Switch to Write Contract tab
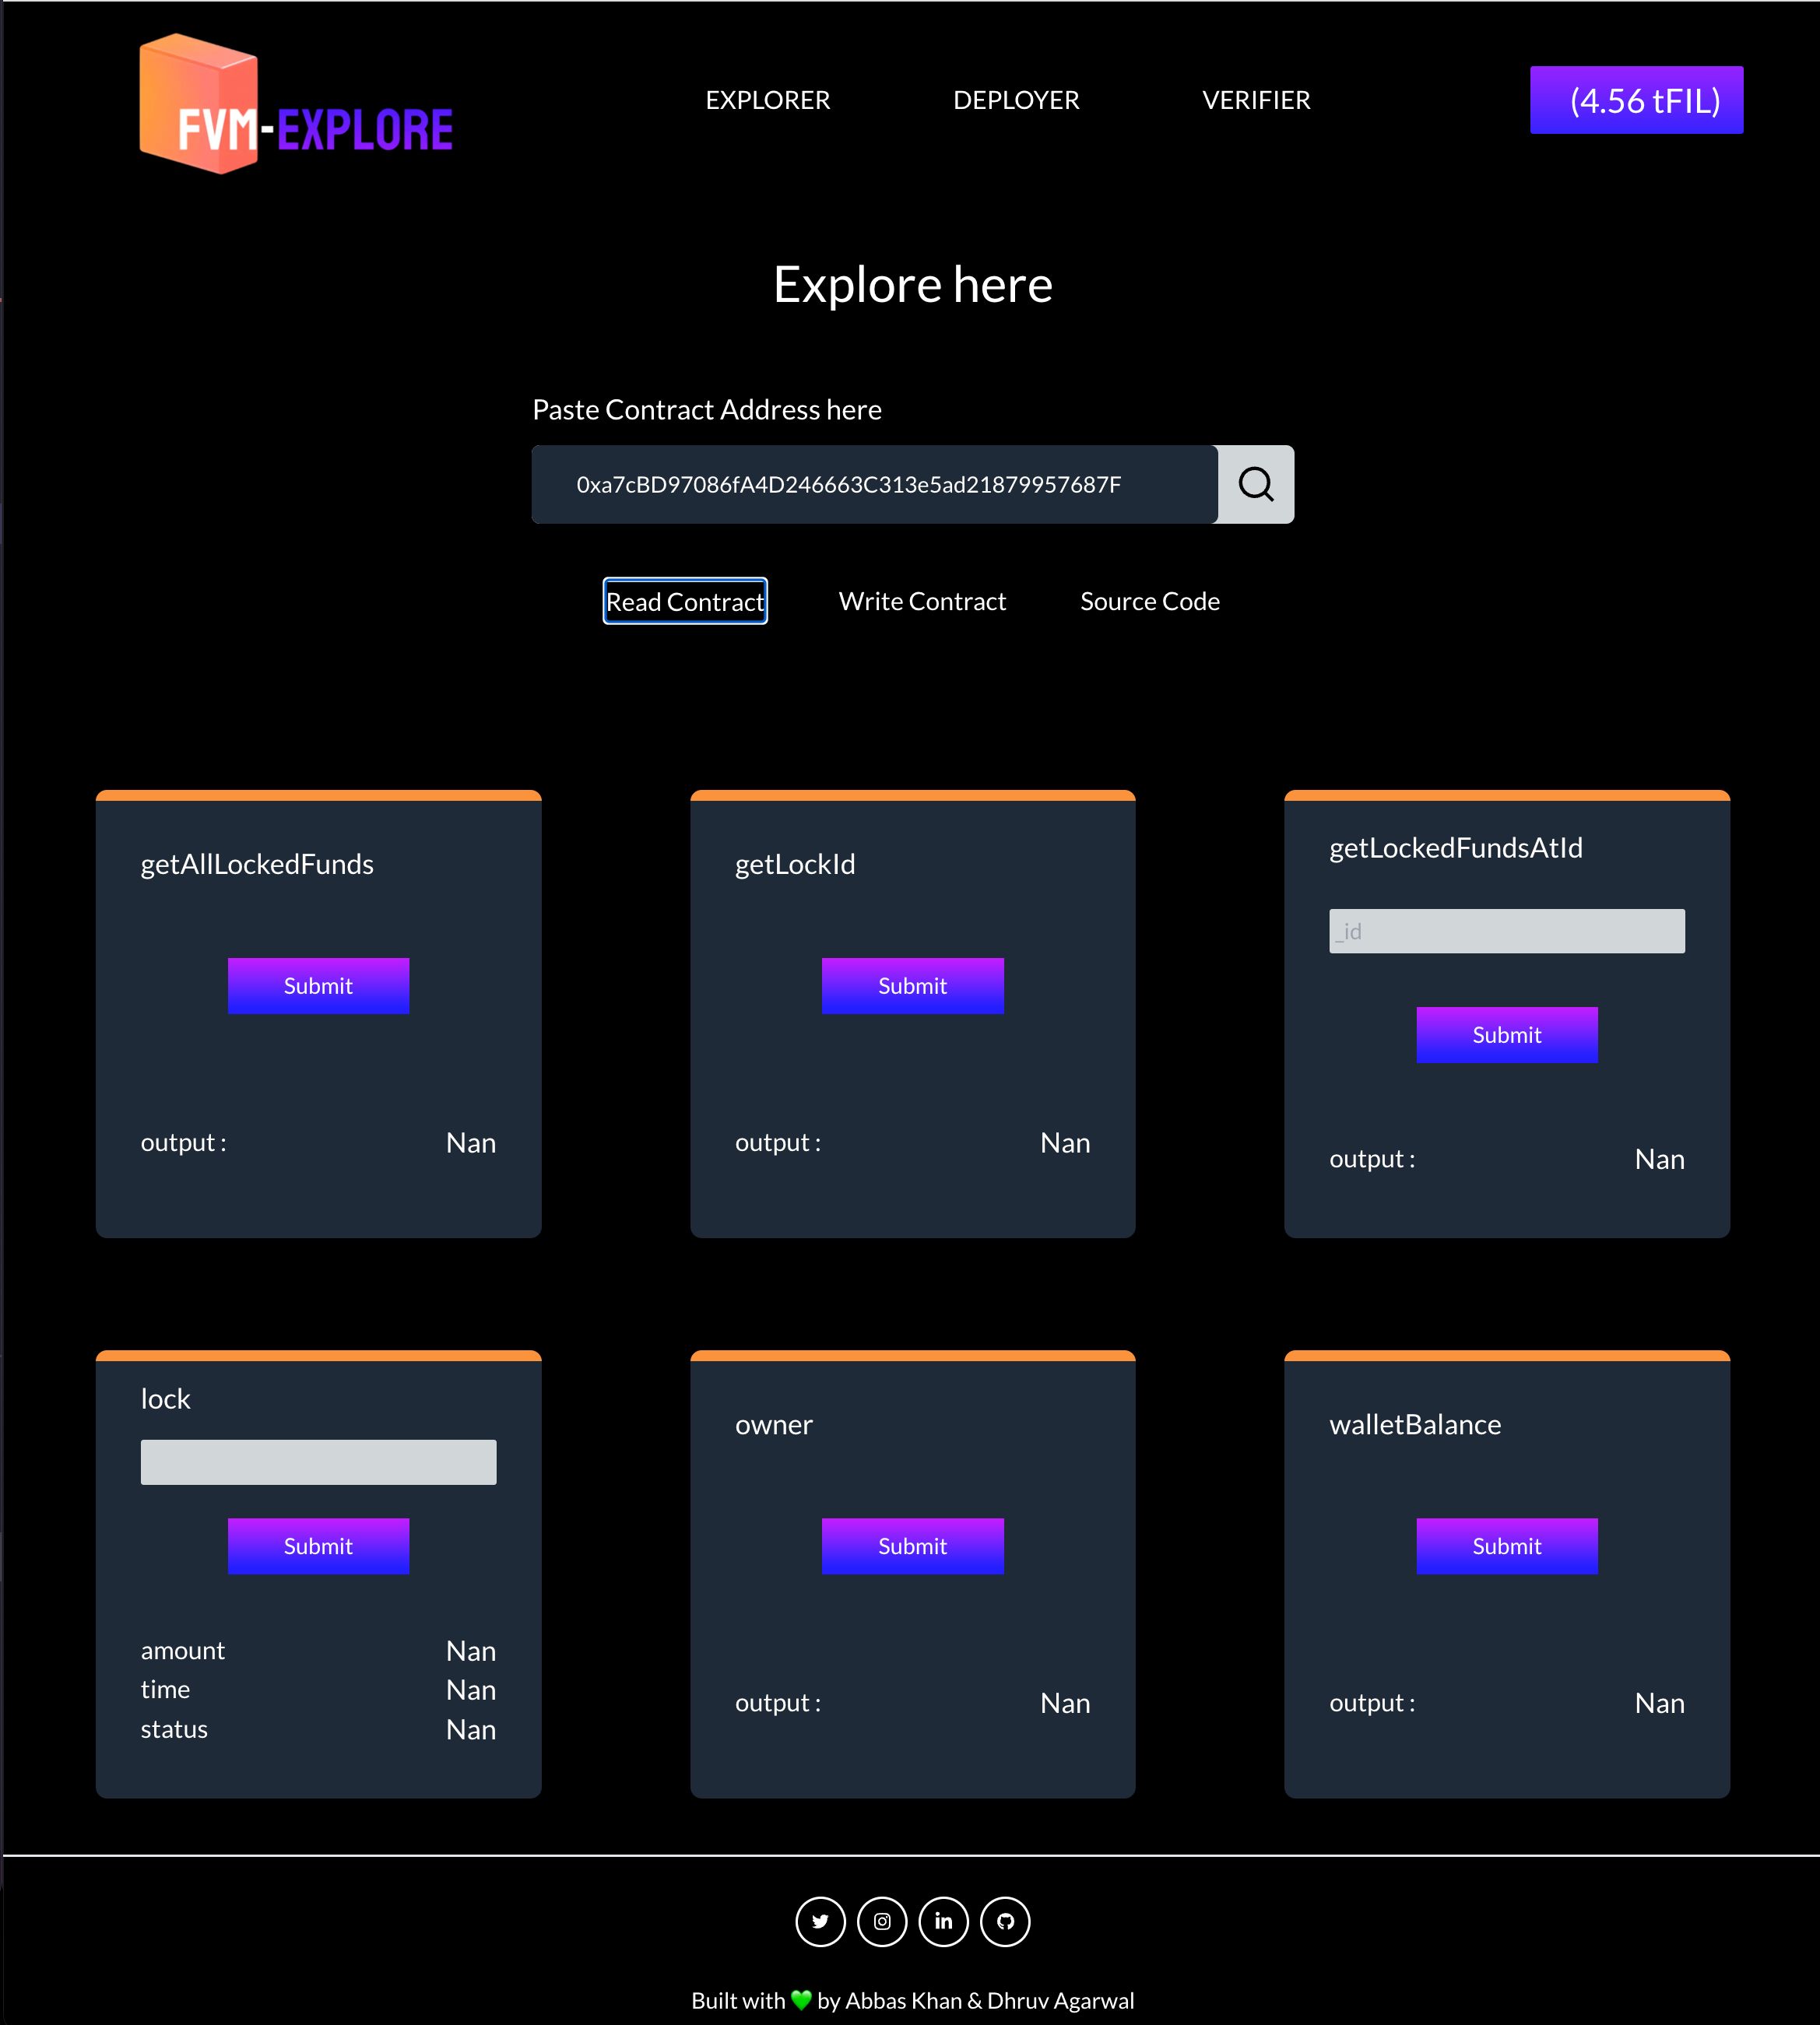The image size is (1820, 2025). pyautogui.click(x=922, y=599)
